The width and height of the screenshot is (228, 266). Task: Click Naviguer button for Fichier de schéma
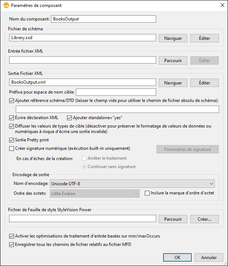point(173,38)
